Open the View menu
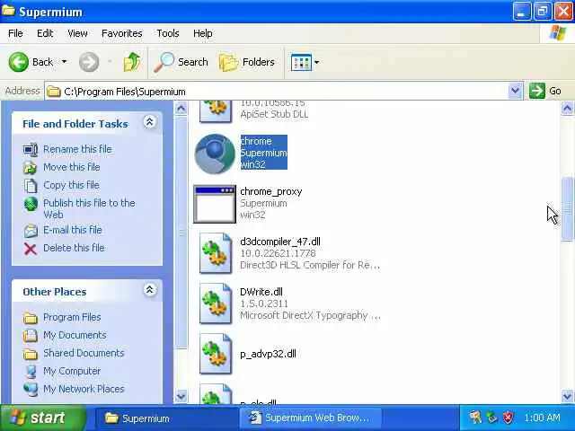The height and width of the screenshot is (431, 575). click(77, 33)
